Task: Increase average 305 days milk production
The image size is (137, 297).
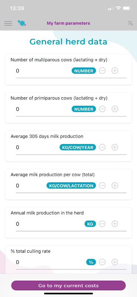Action: coord(115,147)
